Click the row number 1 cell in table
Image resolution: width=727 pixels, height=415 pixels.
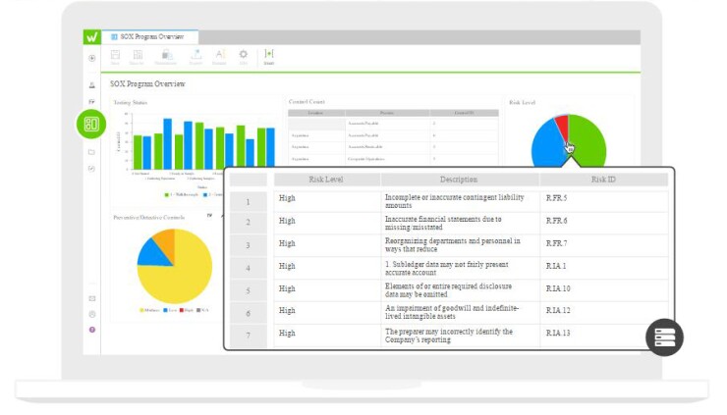click(249, 201)
